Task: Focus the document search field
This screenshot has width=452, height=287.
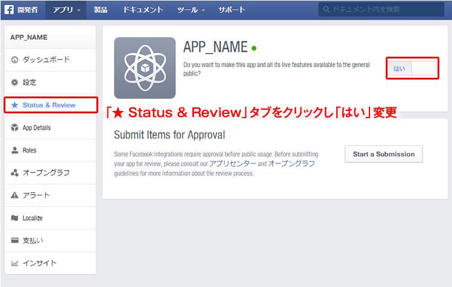Action: click(381, 10)
